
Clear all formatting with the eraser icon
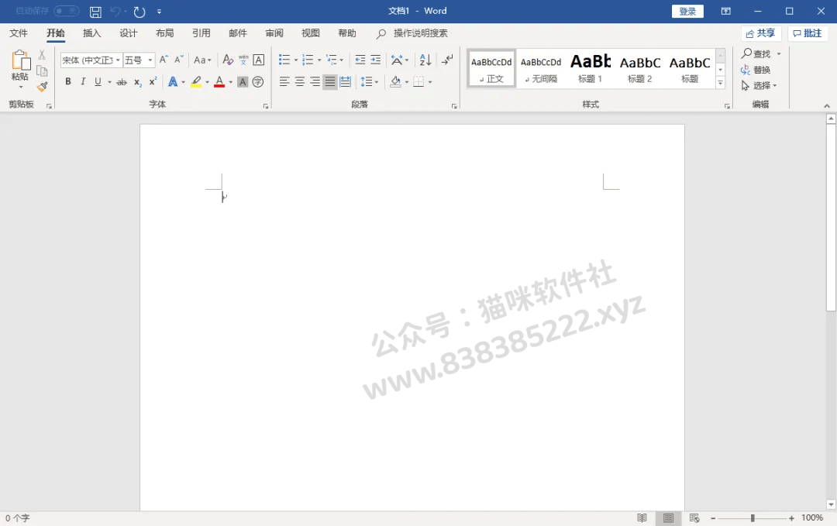[228, 60]
